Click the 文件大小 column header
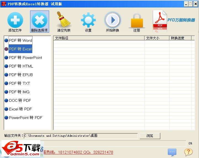This screenshot has height=158, width=199. click(x=157, y=38)
